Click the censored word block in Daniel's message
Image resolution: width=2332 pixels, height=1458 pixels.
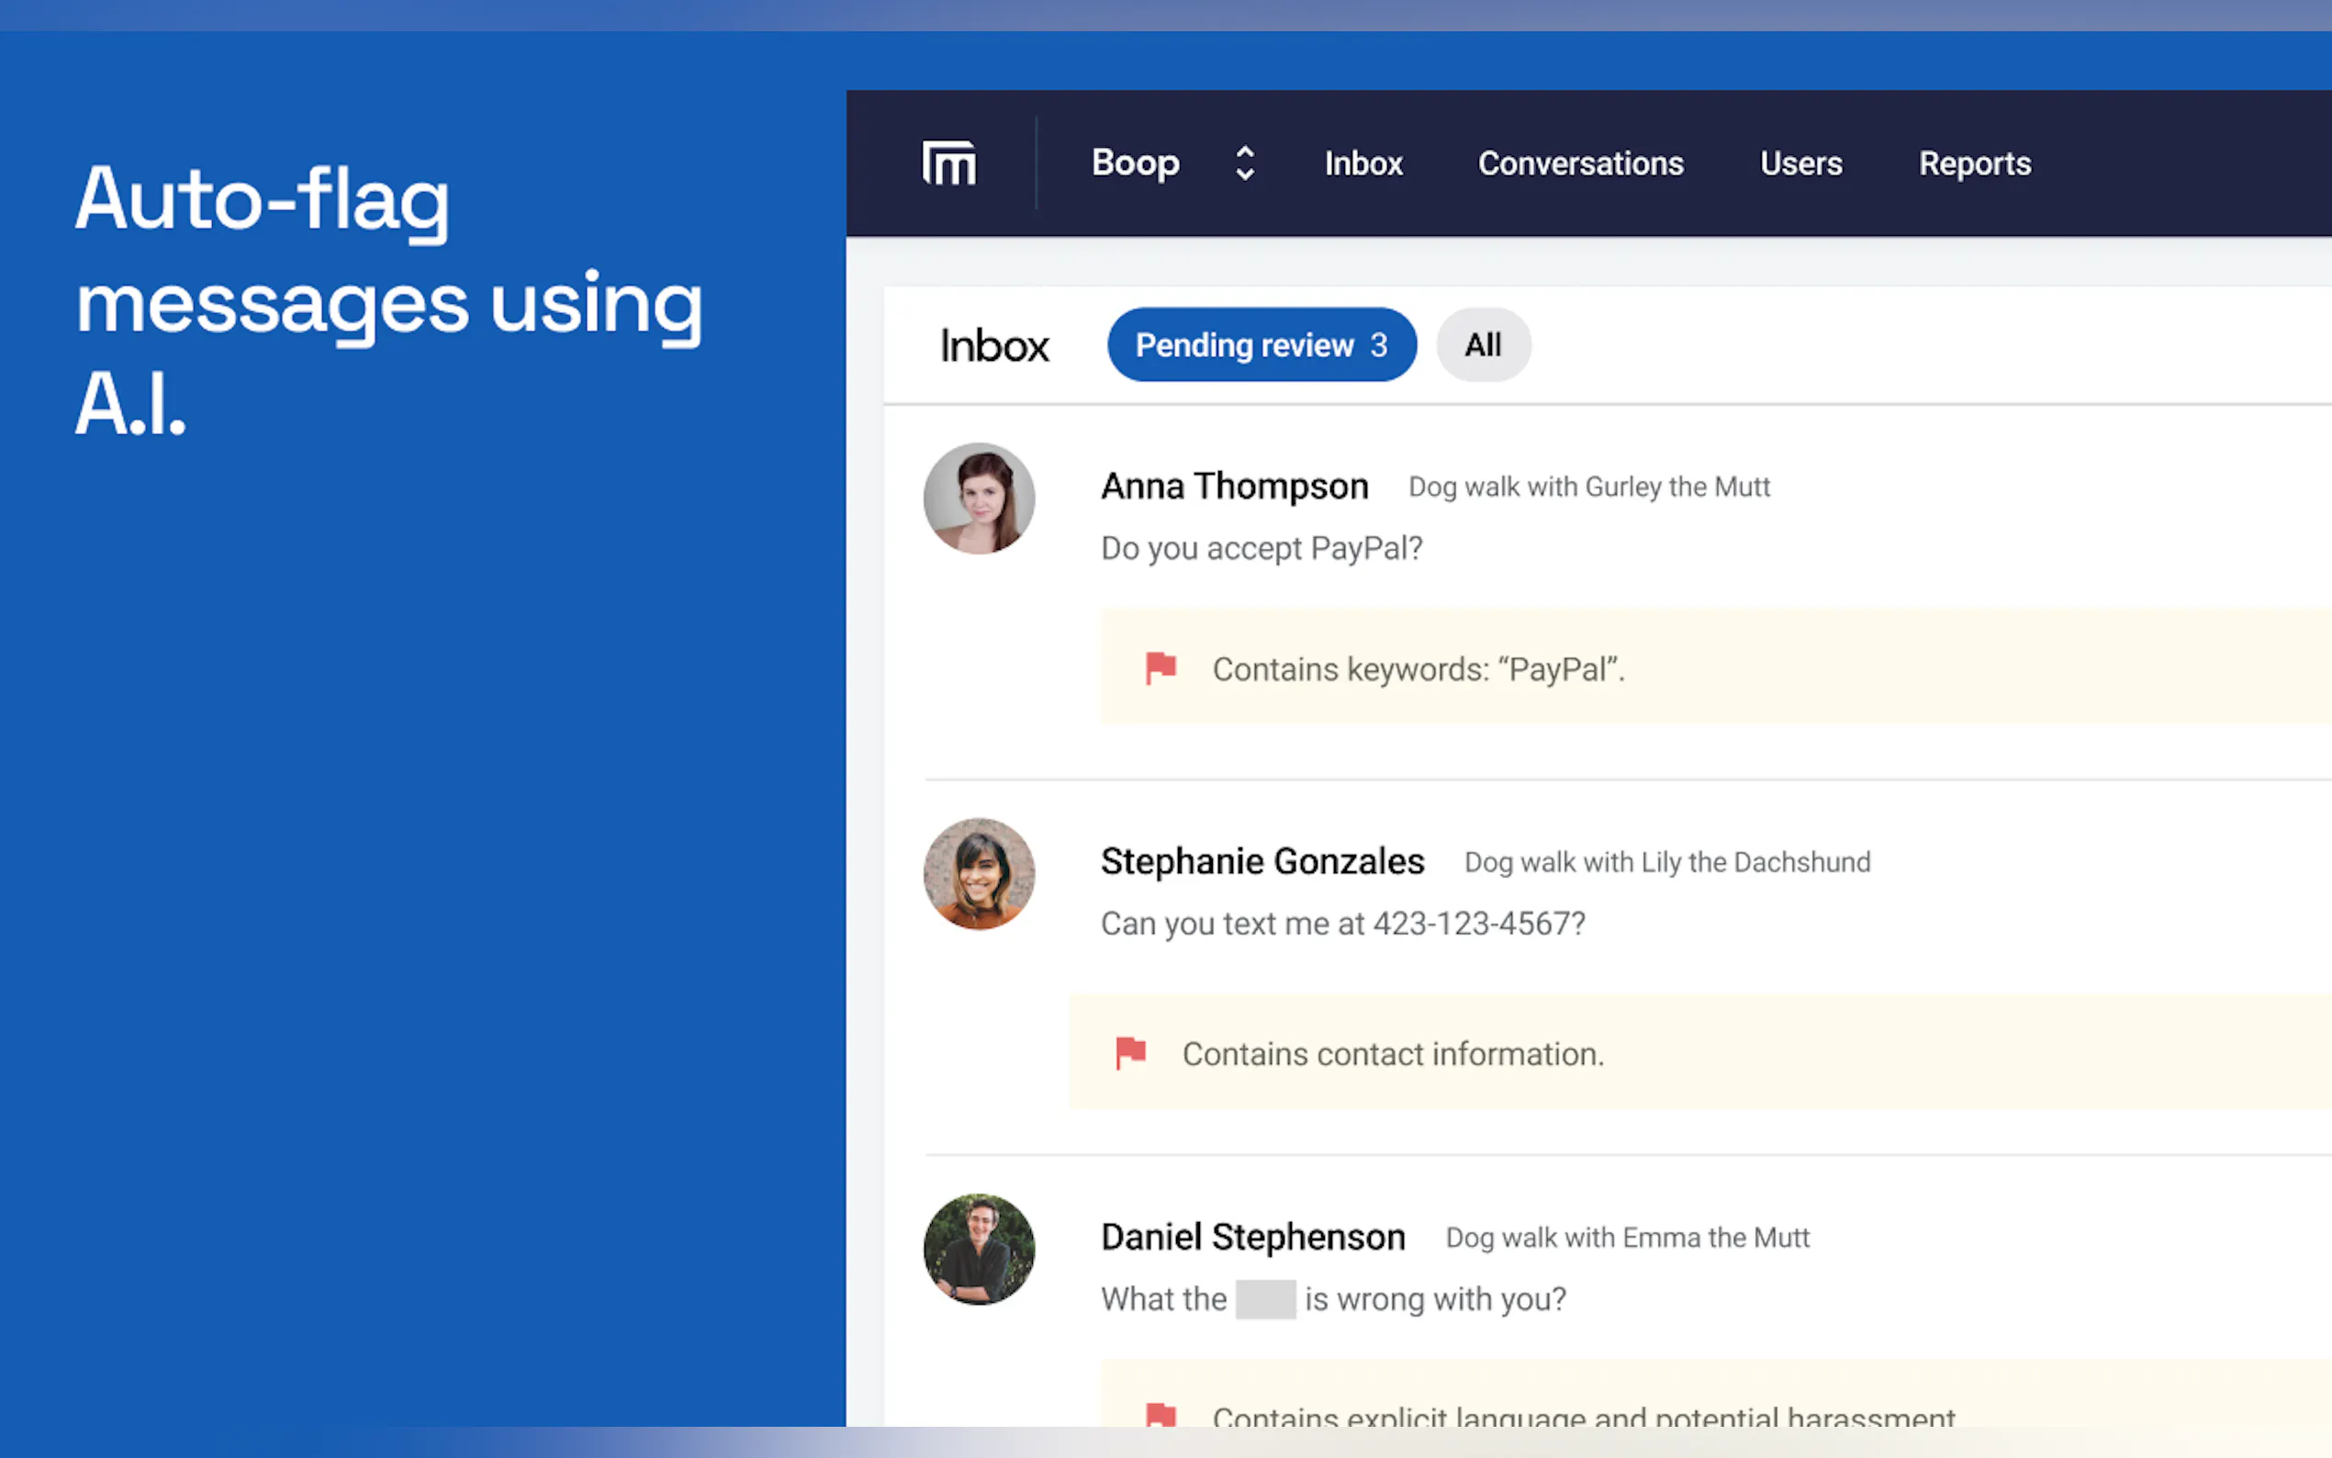pos(1265,1300)
